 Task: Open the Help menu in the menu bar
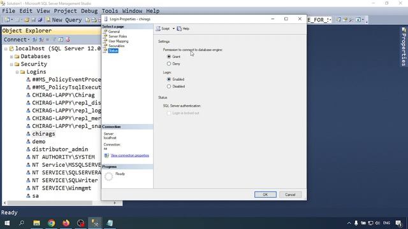[153, 11]
